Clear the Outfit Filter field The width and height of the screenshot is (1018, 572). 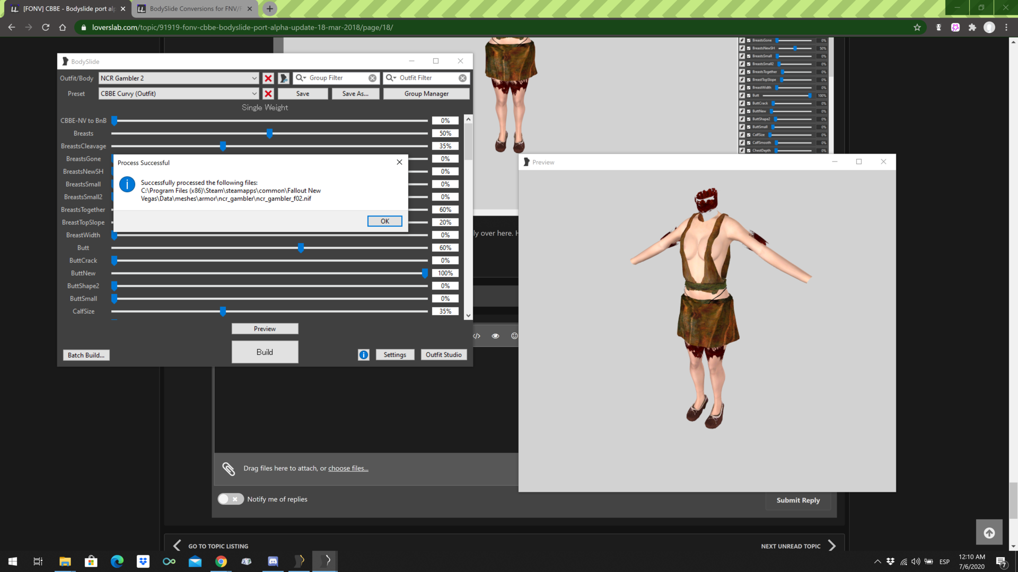click(463, 78)
